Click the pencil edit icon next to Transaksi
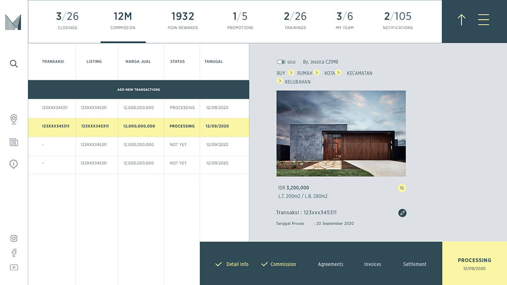This screenshot has height=285, width=507. [402, 212]
